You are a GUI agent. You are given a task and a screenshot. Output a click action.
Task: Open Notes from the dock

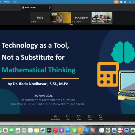click(37, 130)
